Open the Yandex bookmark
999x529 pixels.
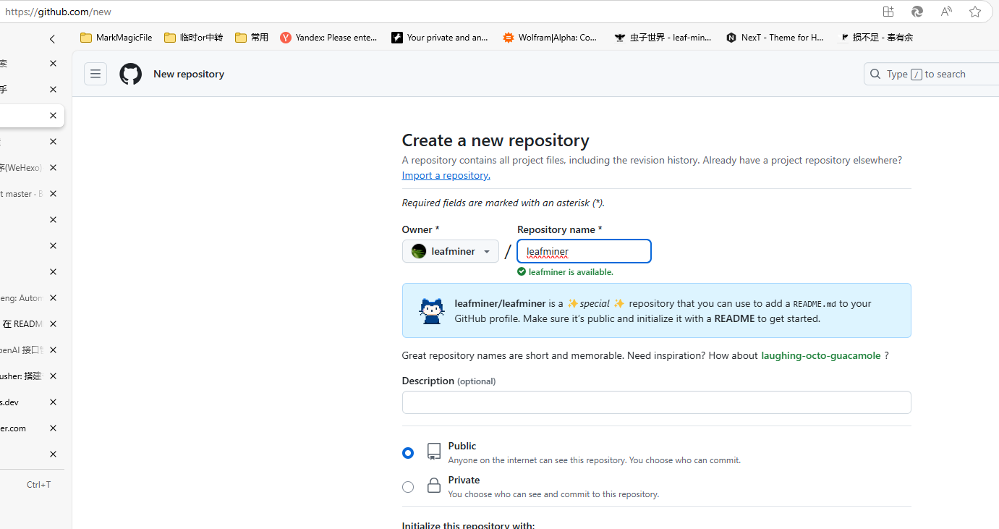(x=329, y=38)
